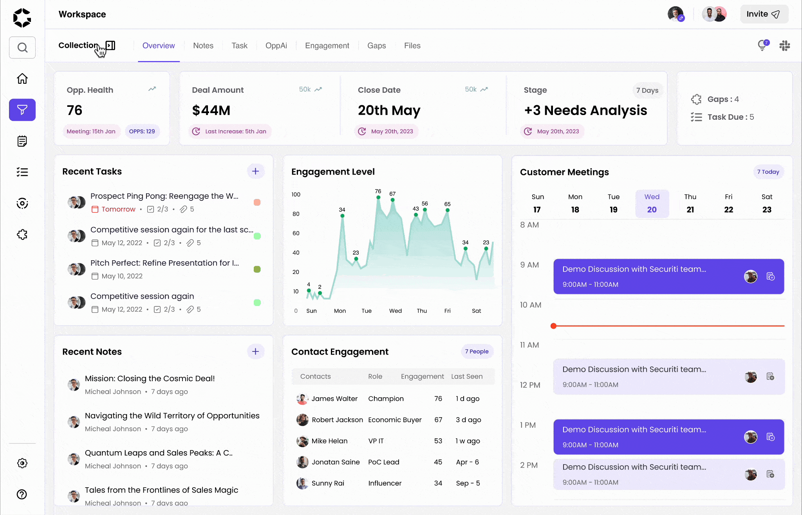Open the lightbulb notifications icon

(762, 45)
